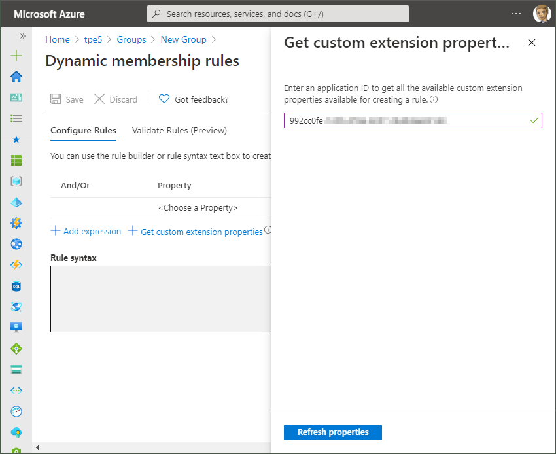The height and width of the screenshot is (454, 556).
Task: Open Dashboard icon in sidebar
Action: (16, 97)
